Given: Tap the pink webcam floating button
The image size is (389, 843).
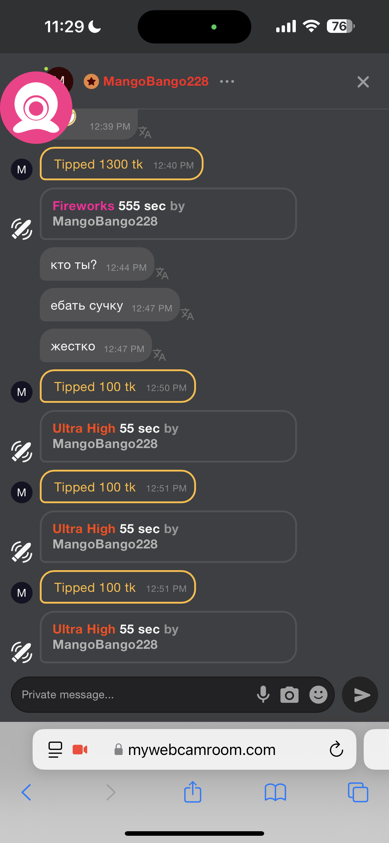Looking at the screenshot, I should point(36,107).
